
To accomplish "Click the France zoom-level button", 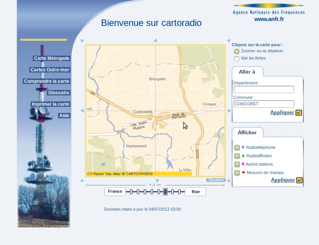I will click(x=115, y=192).
